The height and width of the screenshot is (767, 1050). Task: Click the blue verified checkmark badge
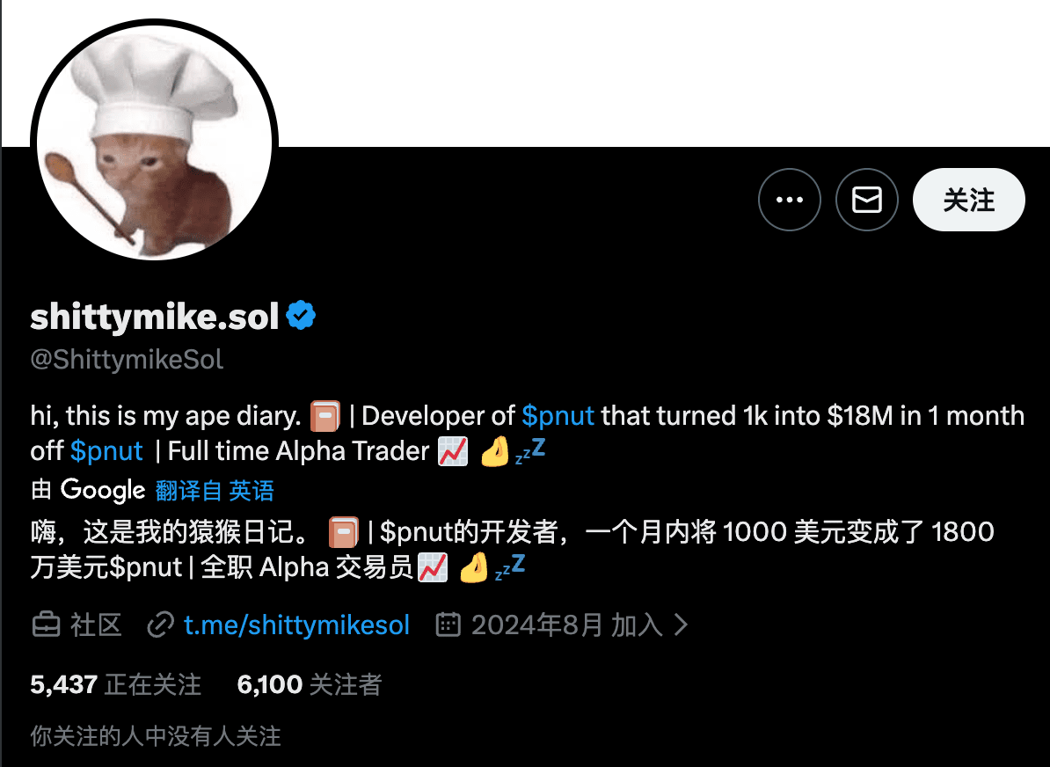pyautogui.click(x=301, y=316)
